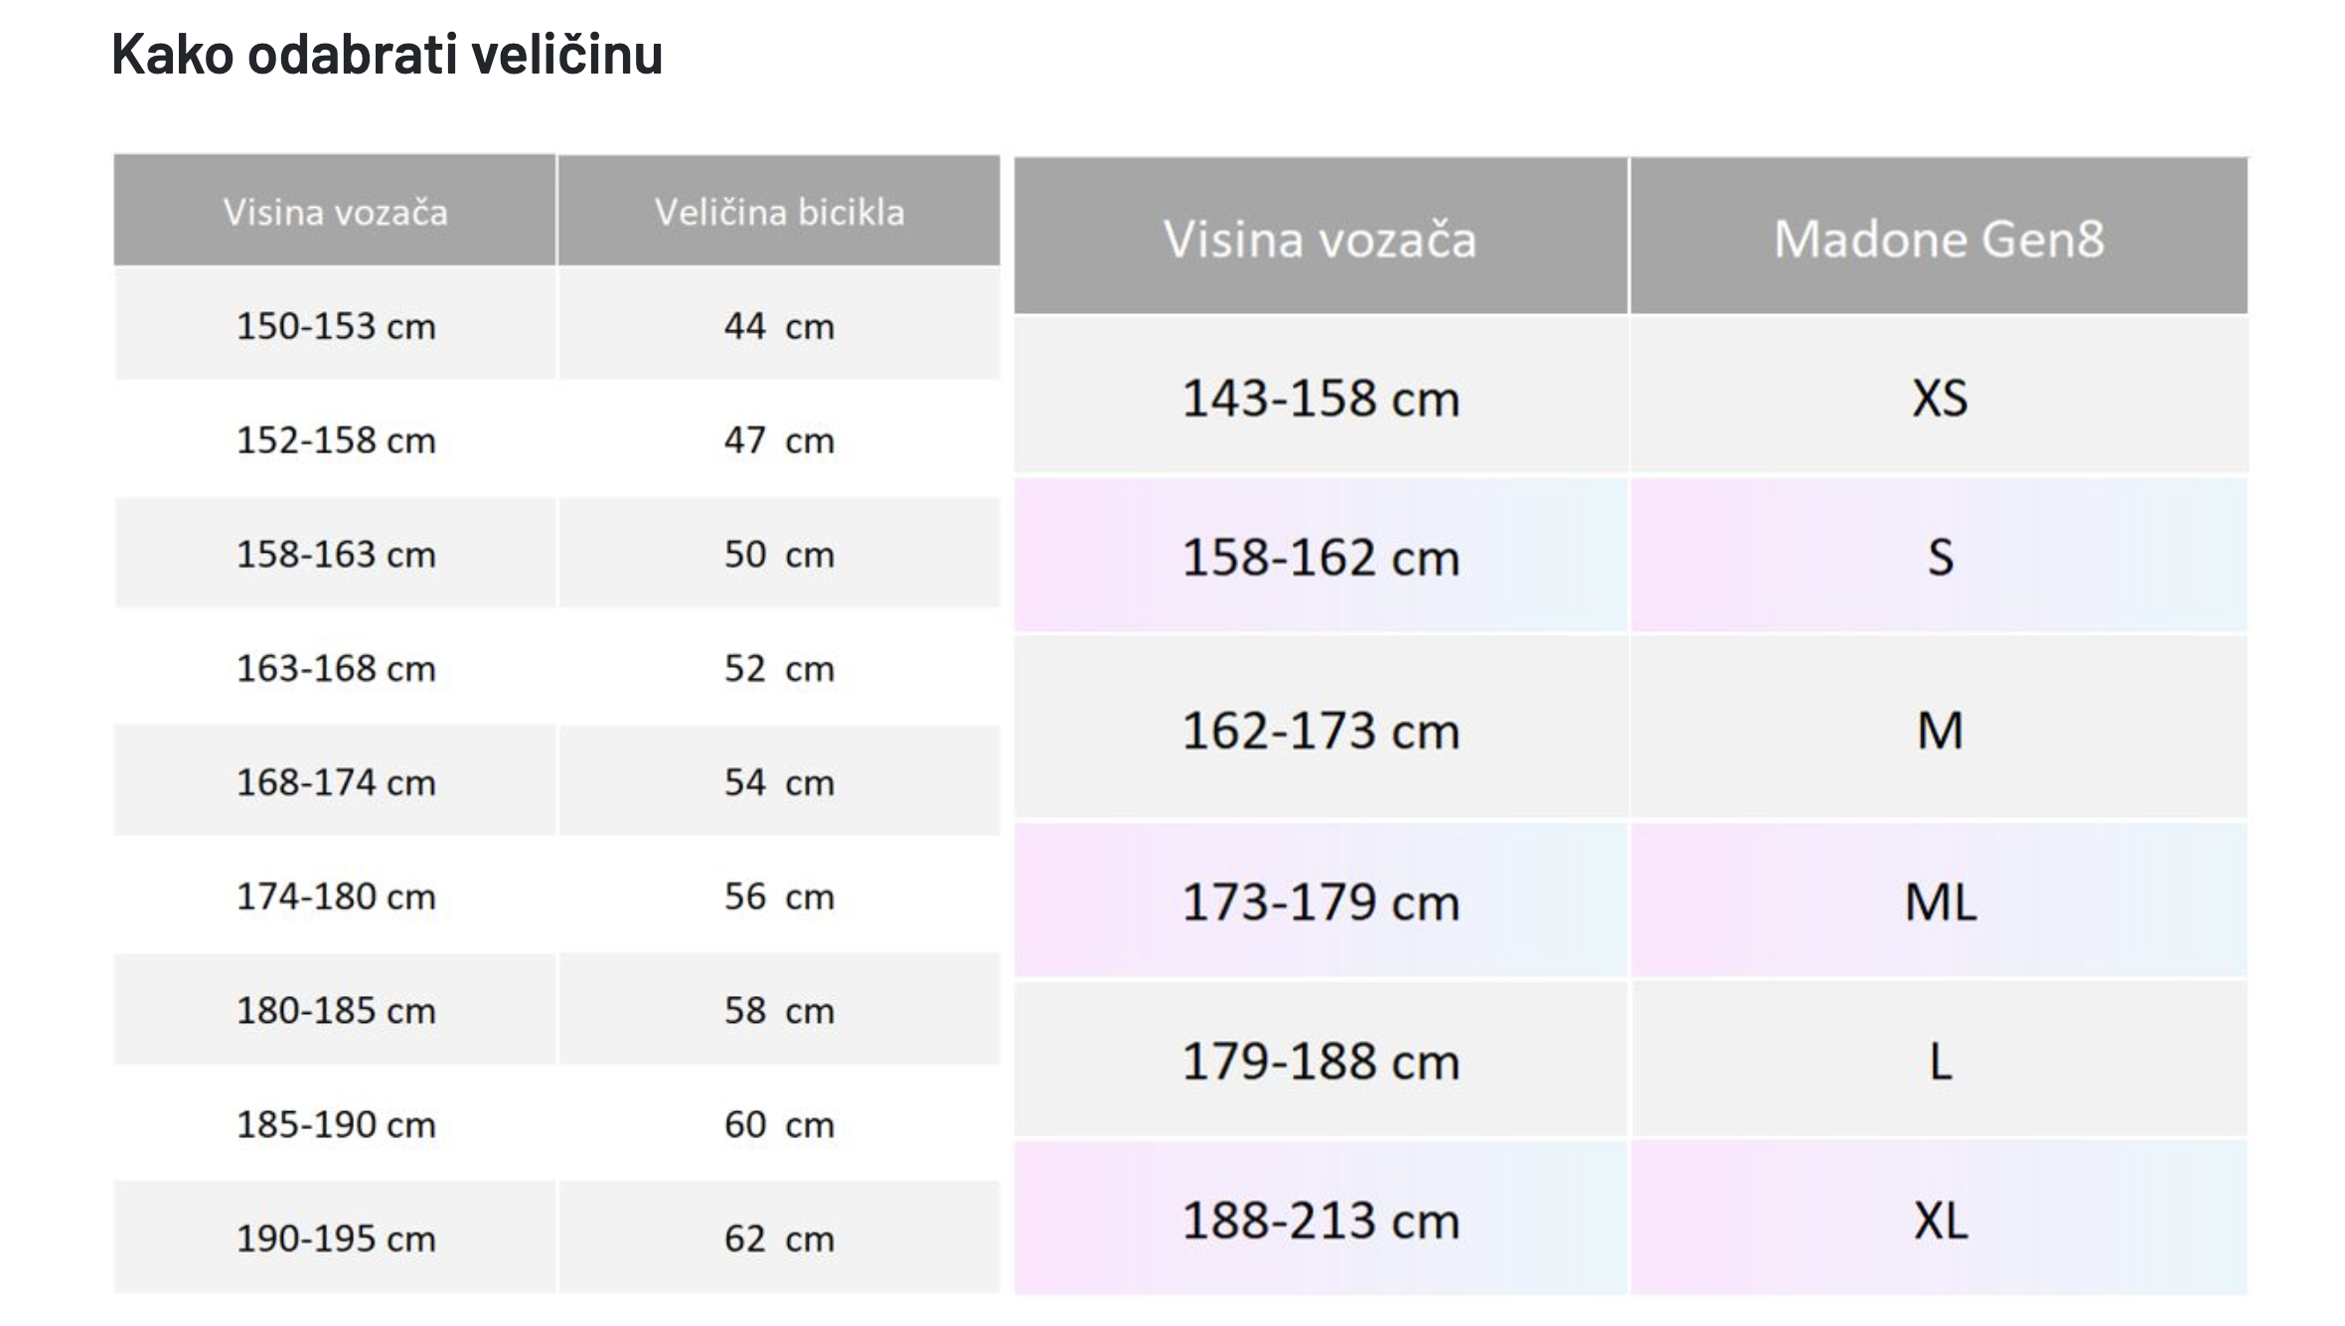Click the Veličina bicikla column header
2345x1326 pixels.
tap(779, 211)
